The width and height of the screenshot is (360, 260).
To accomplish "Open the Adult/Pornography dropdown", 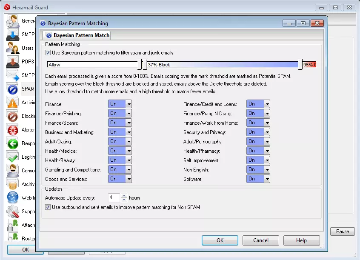I will 267,142.
